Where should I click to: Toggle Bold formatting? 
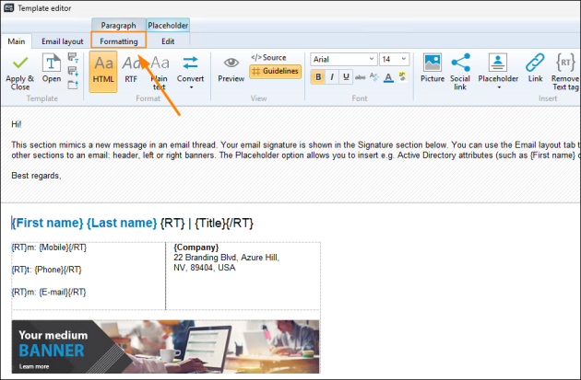318,77
